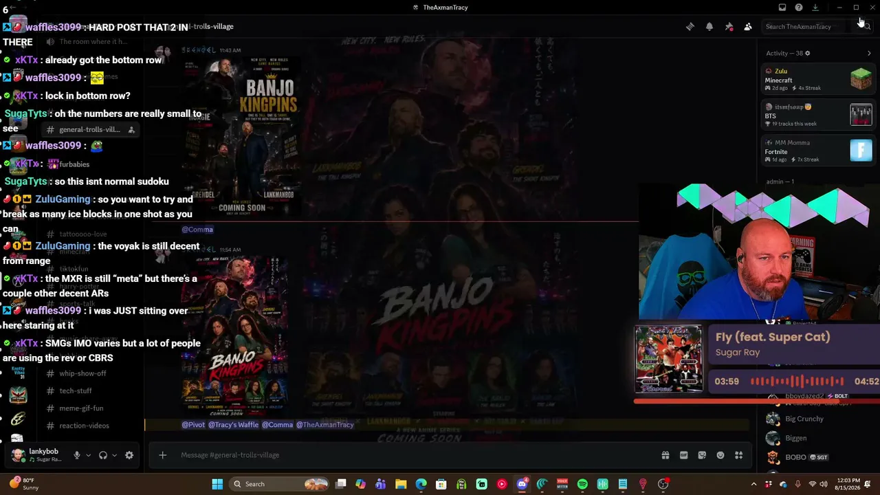The width and height of the screenshot is (880, 495).
Task: Show pinned messages in the channel
Action: tap(729, 27)
